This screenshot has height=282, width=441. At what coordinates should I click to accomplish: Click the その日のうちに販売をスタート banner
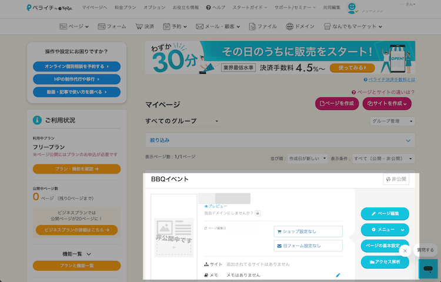(280, 57)
